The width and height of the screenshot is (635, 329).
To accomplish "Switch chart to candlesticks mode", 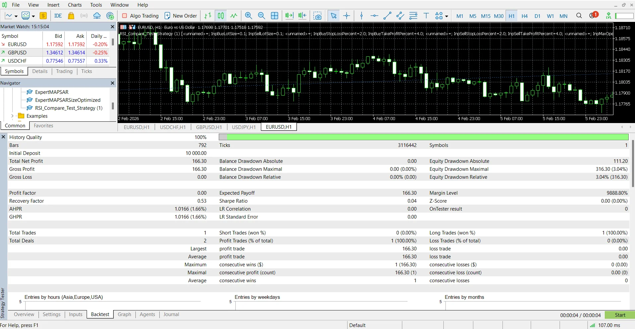I will pyautogui.click(x=221, y=16).
